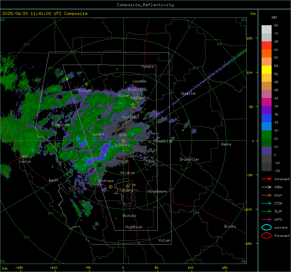Click the km unit label above the right axis
Viewport: 291px width, 272px height.
tap(253, 14)
